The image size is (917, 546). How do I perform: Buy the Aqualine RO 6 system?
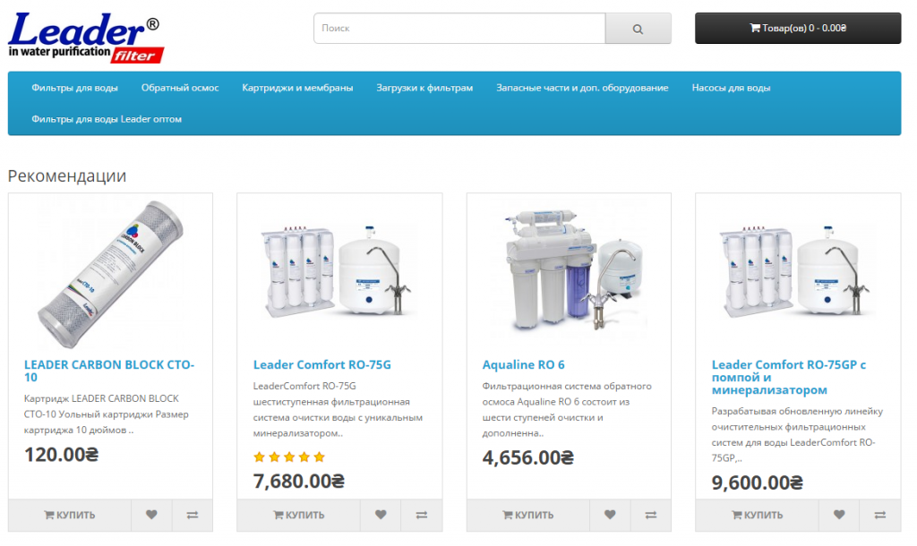point(528,515)
